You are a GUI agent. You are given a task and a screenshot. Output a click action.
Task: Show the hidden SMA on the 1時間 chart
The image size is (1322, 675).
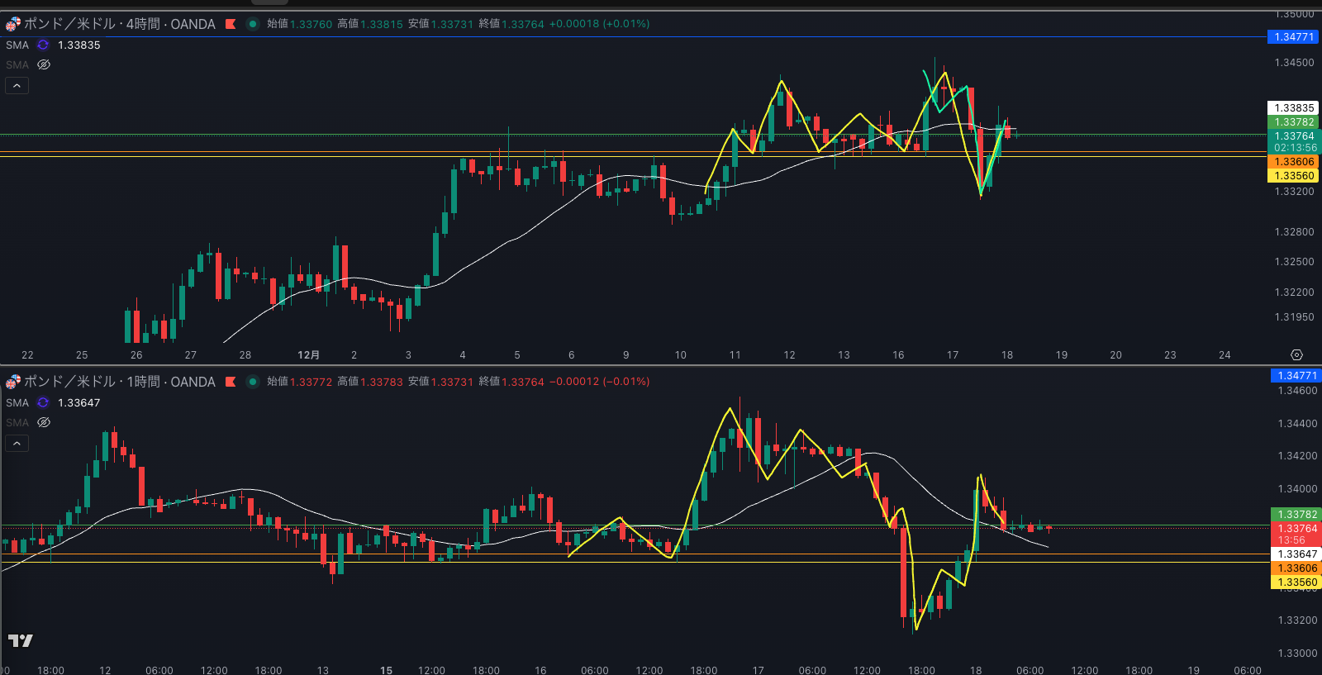point(44,422)
